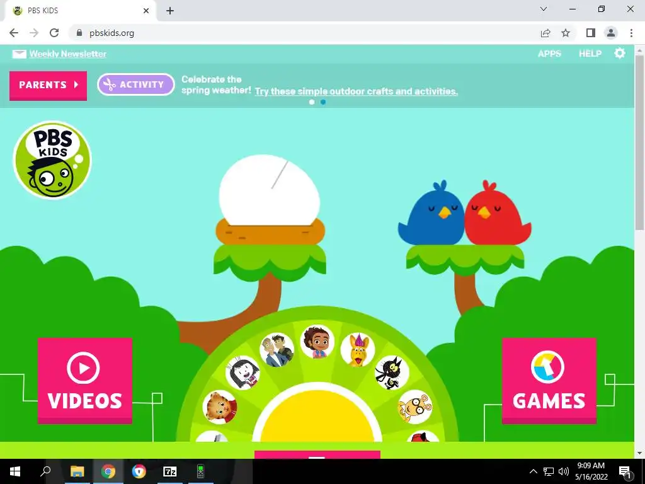This screenshot has width=645, height=484.
Task: Select the black cat character icon
Action: pos(392,373)
